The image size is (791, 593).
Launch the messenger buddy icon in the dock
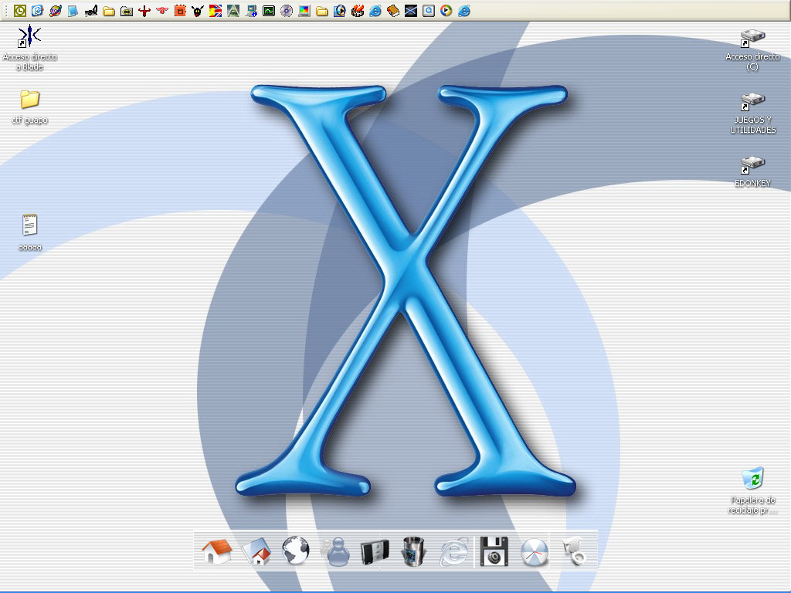coord(336,552)
